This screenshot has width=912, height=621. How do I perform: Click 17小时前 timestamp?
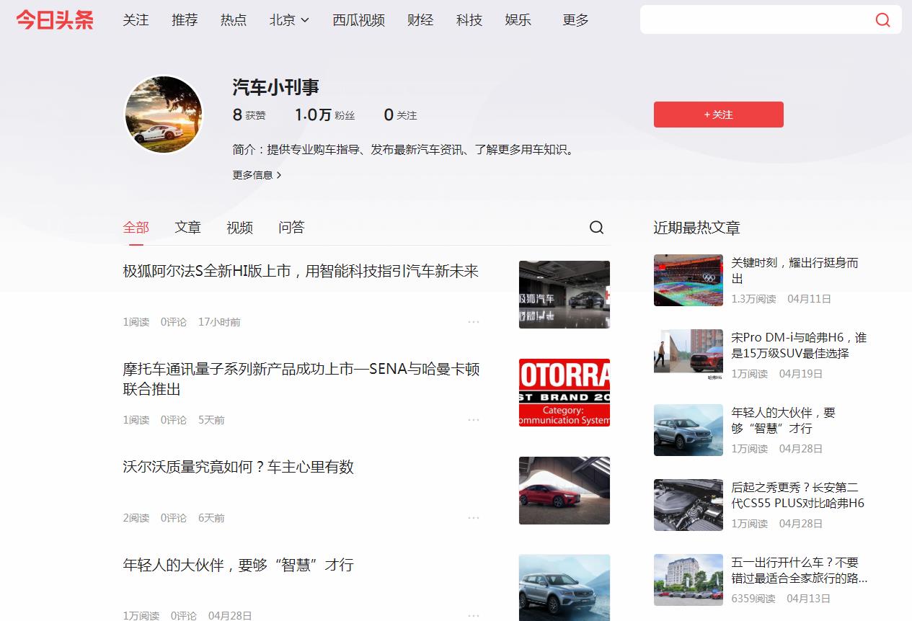(219, 322)
